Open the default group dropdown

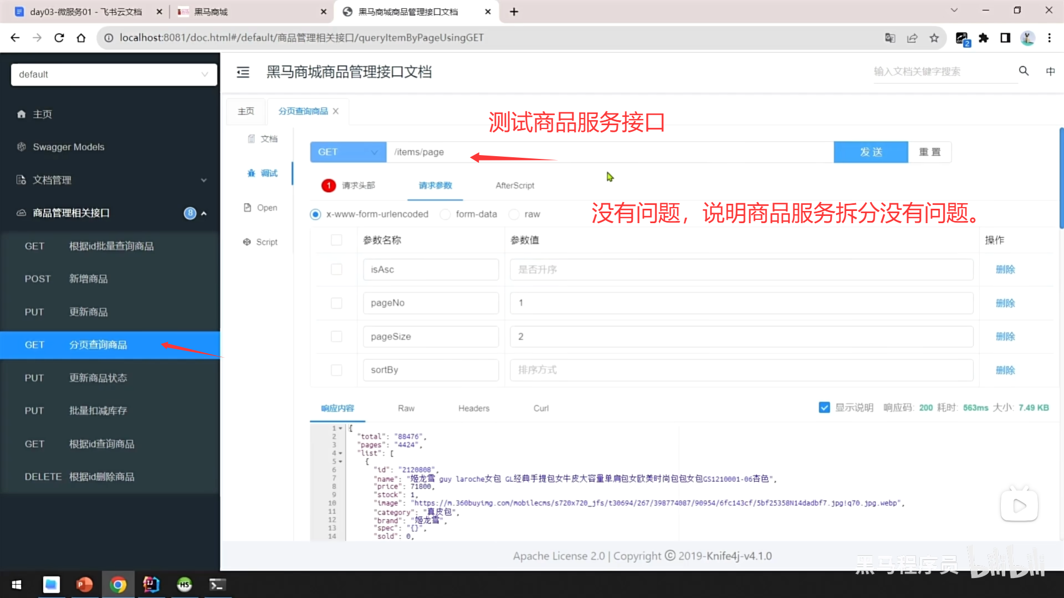point(113,74)
